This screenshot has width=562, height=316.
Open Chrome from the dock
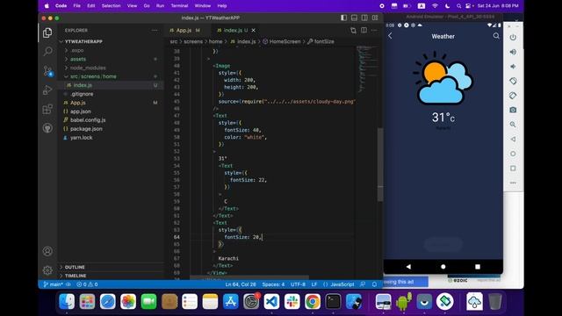click(x=313, y=302)
